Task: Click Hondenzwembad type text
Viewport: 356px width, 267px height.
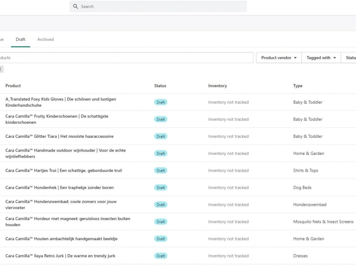Action: pos(310,205)
